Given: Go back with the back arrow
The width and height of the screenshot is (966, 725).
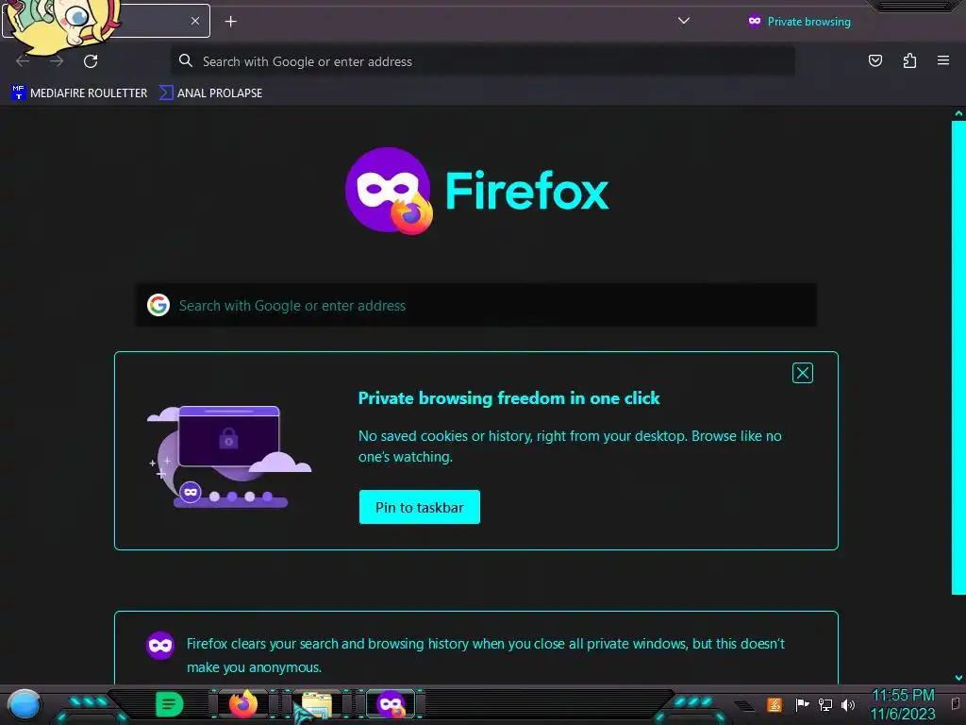Looking at the screenshot, I should [x=23, y=61].
